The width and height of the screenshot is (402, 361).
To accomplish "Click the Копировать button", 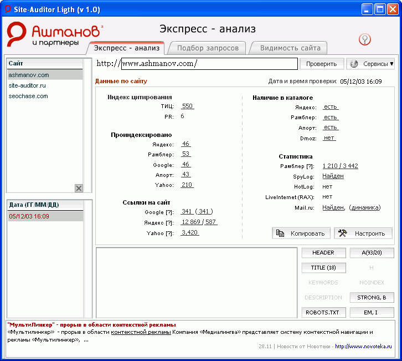I will [x=301, y=233].
